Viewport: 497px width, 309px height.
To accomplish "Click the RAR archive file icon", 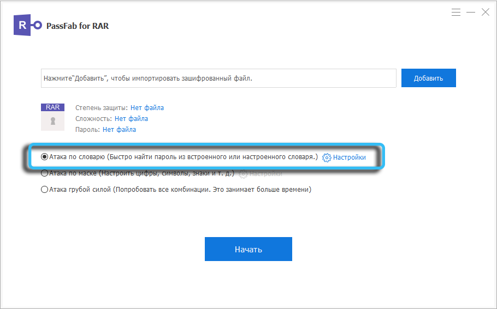I will (x=52, y=116).
